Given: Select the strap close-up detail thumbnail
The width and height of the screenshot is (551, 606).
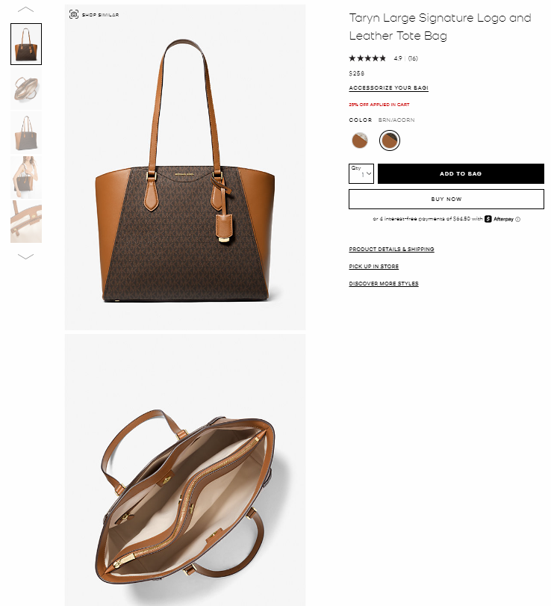Looking at the screenshot, I should click(26, 221).
